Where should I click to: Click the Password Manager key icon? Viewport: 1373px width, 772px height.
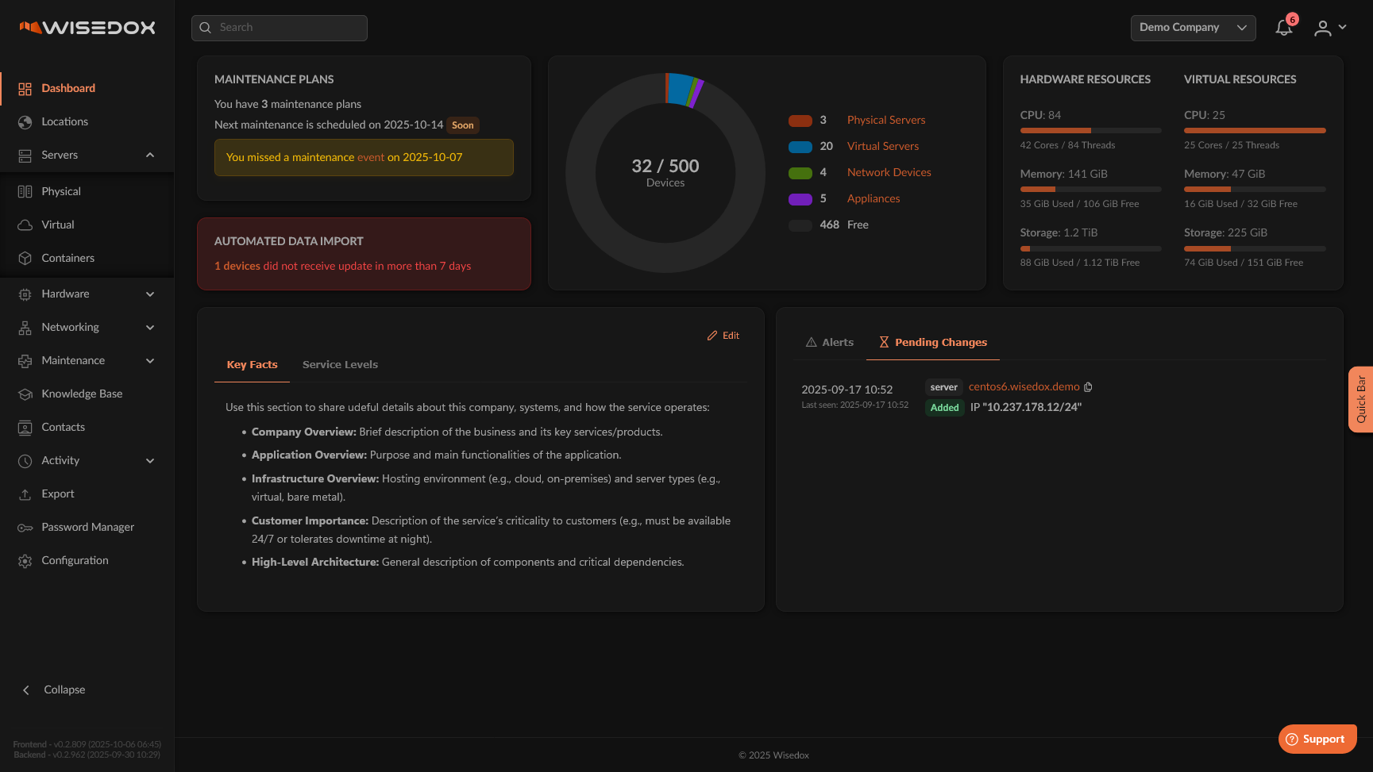click(x=25, y=528)
